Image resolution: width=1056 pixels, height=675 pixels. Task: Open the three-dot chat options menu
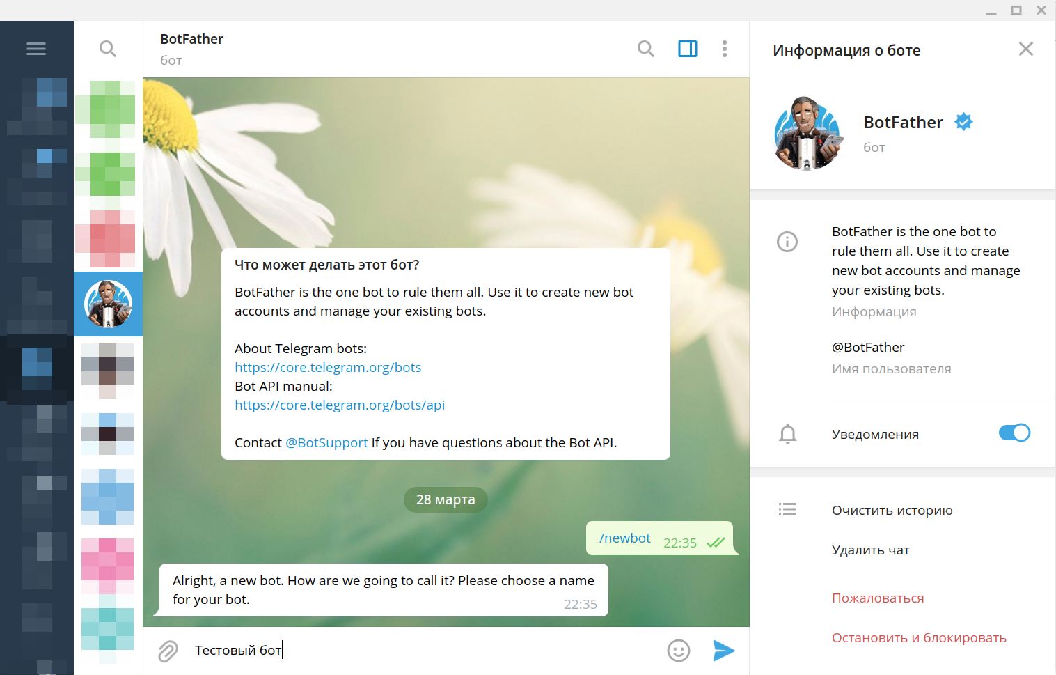pyautogui.click(x=725, y=49)
